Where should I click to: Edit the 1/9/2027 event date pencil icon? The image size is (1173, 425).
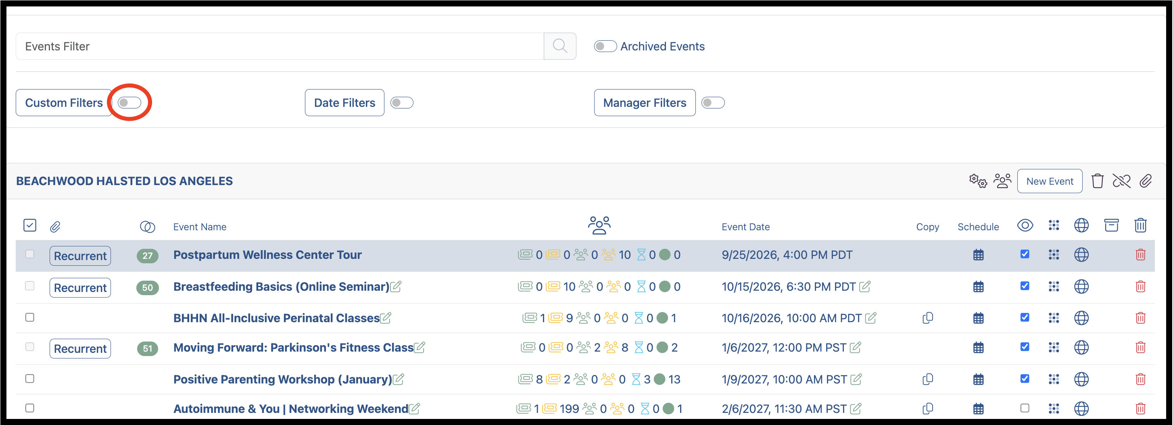(x=856, y=379)
